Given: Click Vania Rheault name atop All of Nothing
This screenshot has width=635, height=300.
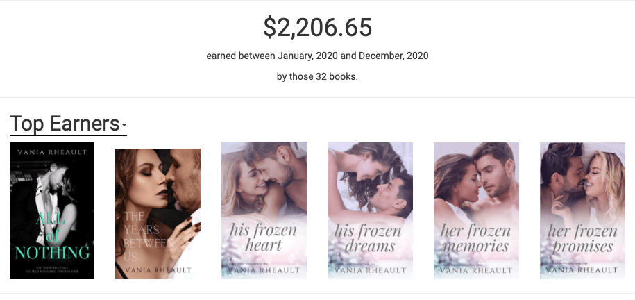Looking at the screenshot, I should [52, 153].
